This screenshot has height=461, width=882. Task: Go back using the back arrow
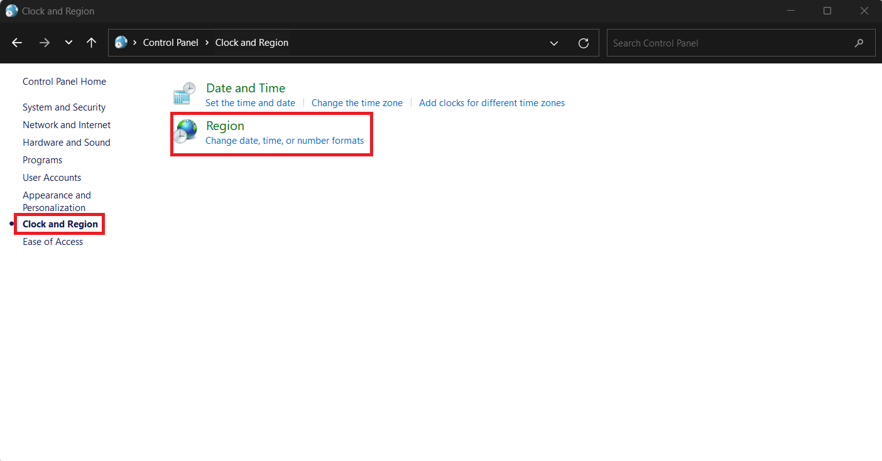click(x=17, y=43)
